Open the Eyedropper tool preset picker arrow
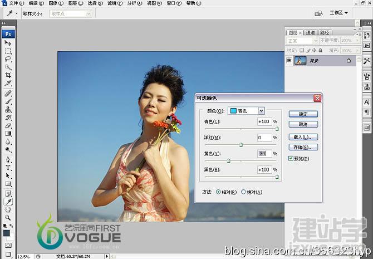373x259 pixels. [x=16, y=13]
